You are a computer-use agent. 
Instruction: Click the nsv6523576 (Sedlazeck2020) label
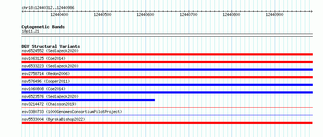coord(50,96)
